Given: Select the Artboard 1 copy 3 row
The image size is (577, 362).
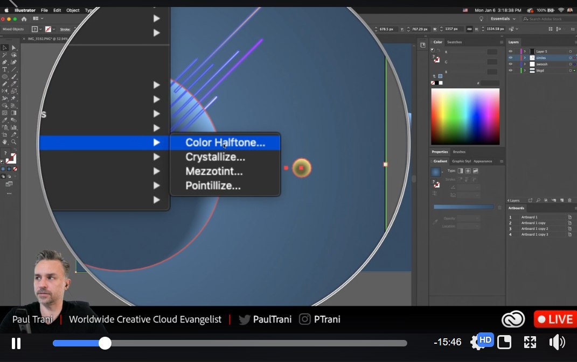Looking at the screenshot, I should [540, 235].
